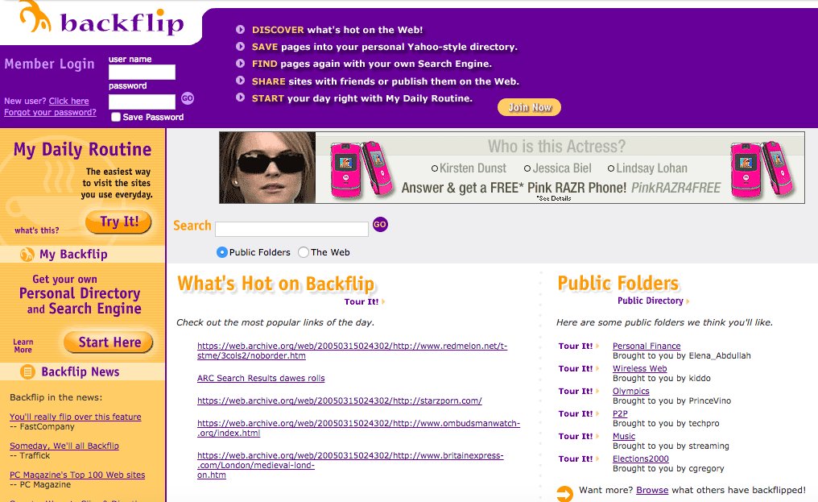This screenshot has height=502, width=818.
Task: Click the Learn More link
Action: tap(23, 346)
